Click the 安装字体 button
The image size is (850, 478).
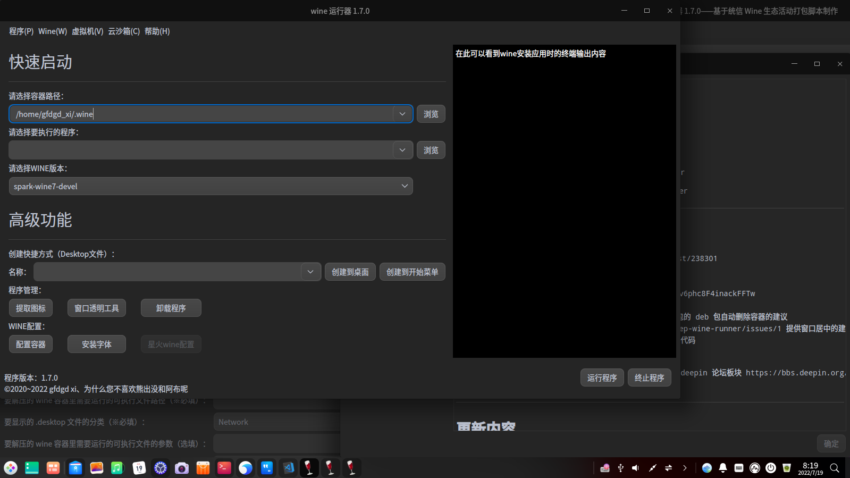pos(97,344)
